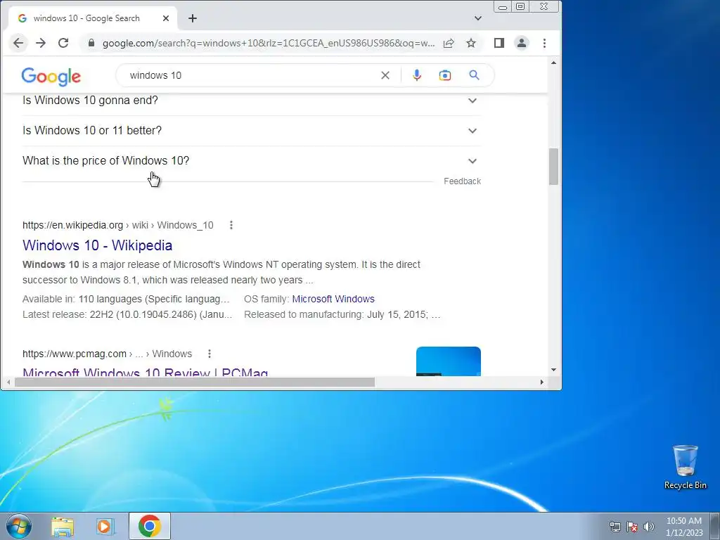720x540 pixels.
Task: Click into the windows 10 search field
Action: [250, 75]
